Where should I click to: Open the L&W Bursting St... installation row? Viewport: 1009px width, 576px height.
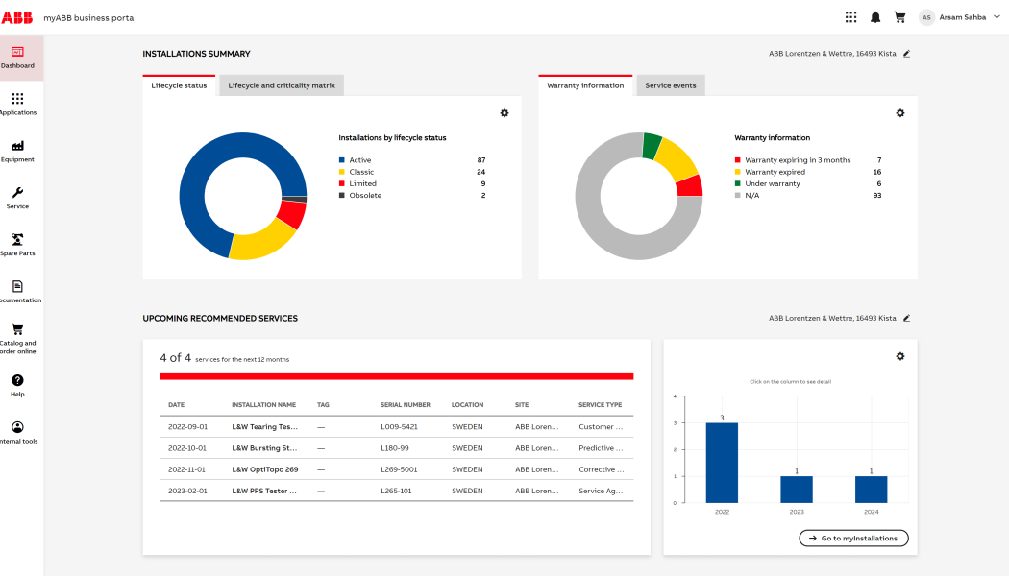pyautogui.click(x=396, y=448)
